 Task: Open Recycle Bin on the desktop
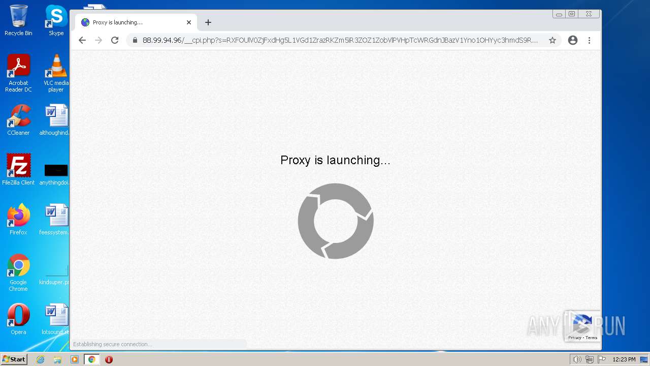[18, 20]
